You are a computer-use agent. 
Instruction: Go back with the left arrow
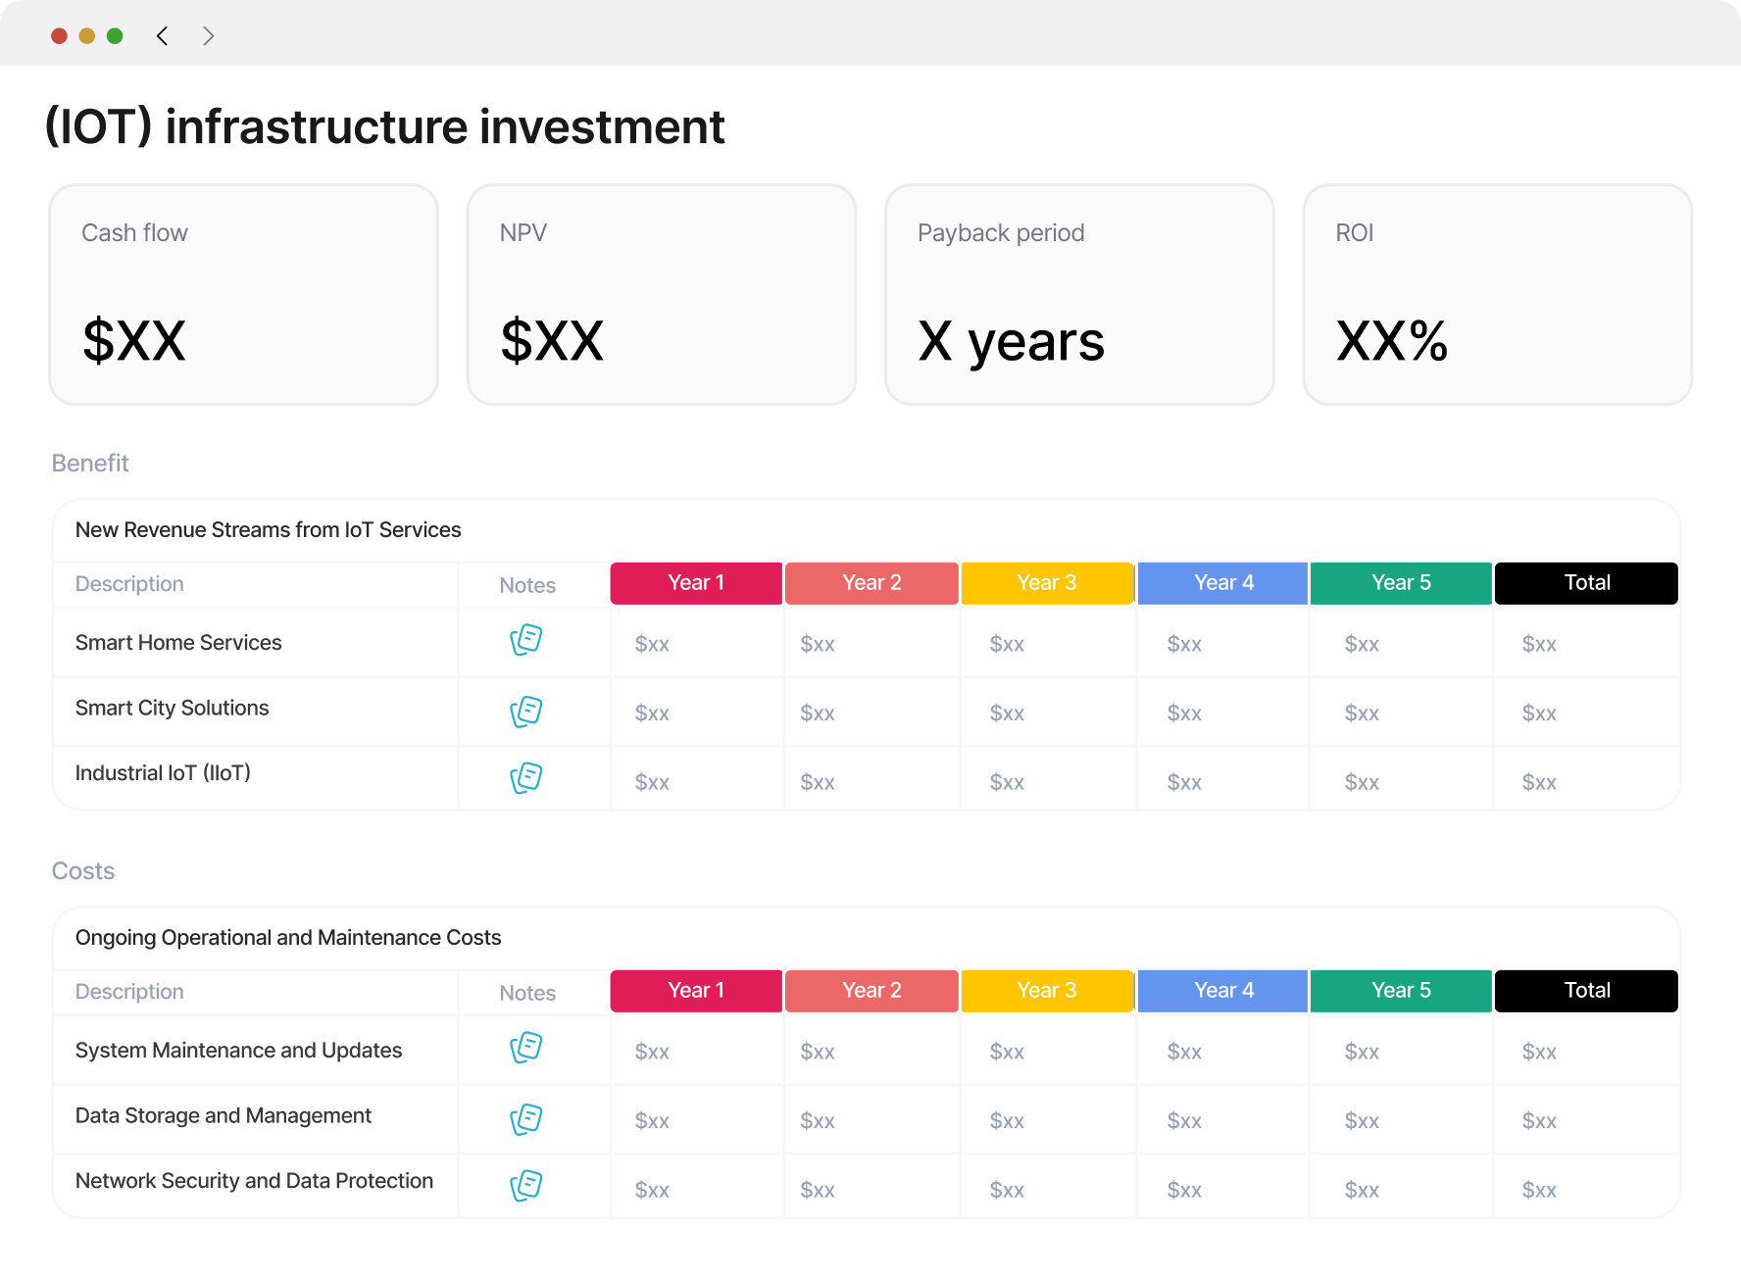(x=163, y=36)
